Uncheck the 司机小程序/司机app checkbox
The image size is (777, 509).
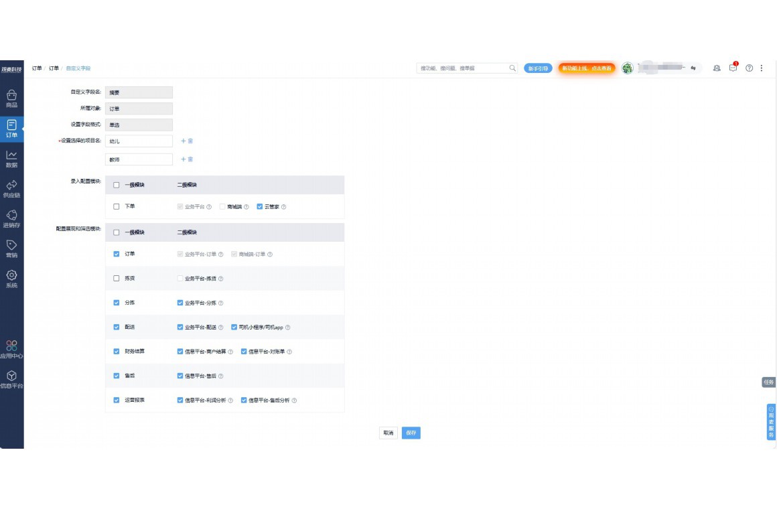click(x=234, y=328)
